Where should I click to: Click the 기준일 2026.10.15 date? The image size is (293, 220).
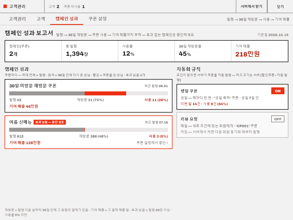(273, 35)
